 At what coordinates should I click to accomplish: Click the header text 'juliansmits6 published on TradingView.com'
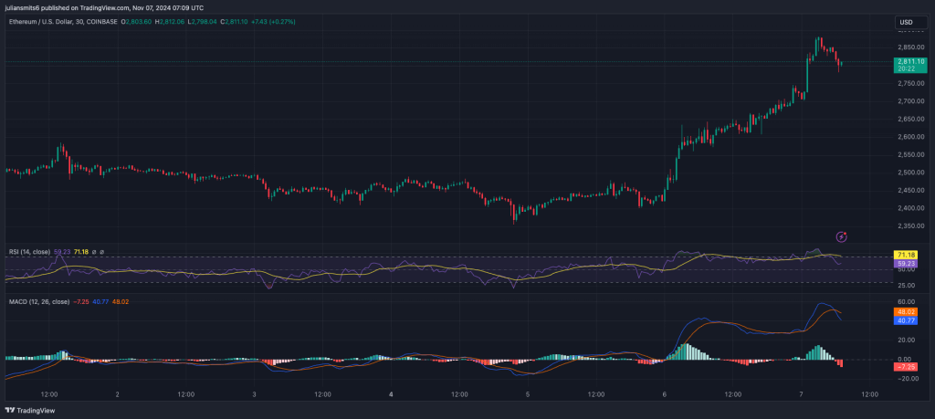(65, 7)
